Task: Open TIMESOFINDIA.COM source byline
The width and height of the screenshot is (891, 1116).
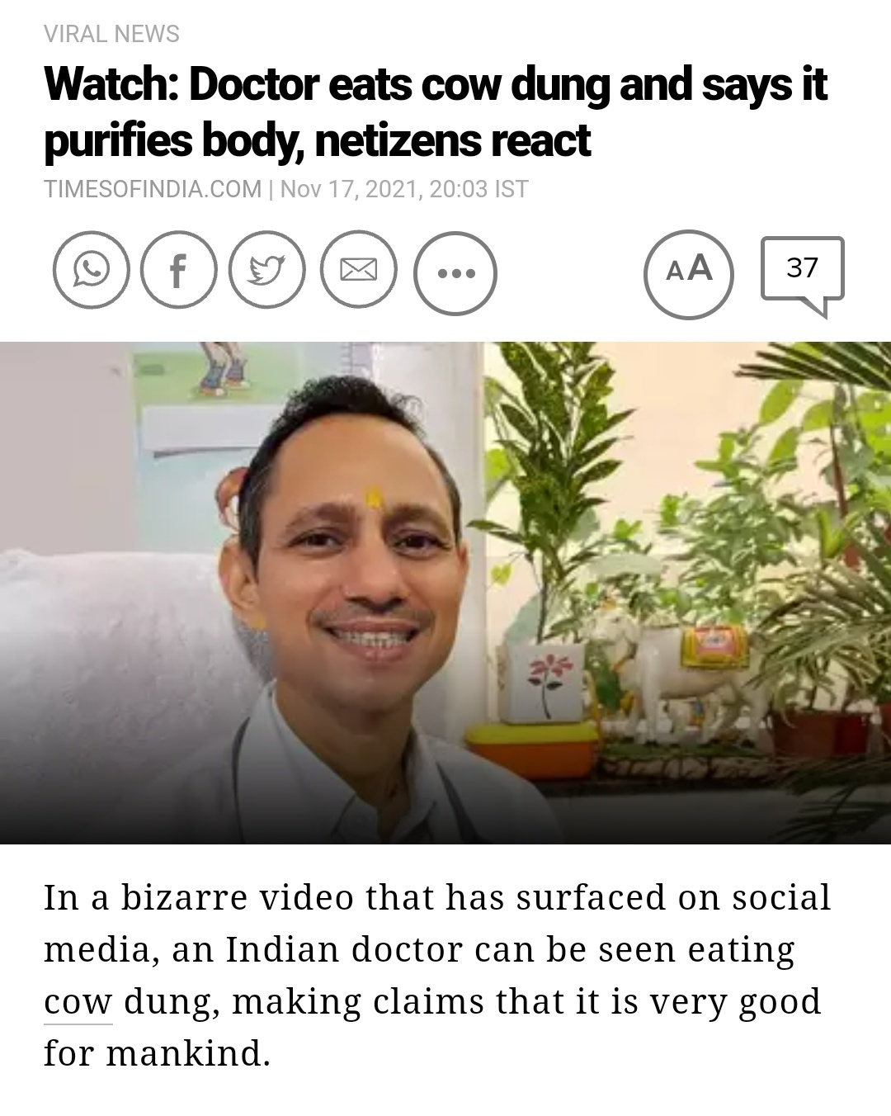Action: tap(153, 189)
